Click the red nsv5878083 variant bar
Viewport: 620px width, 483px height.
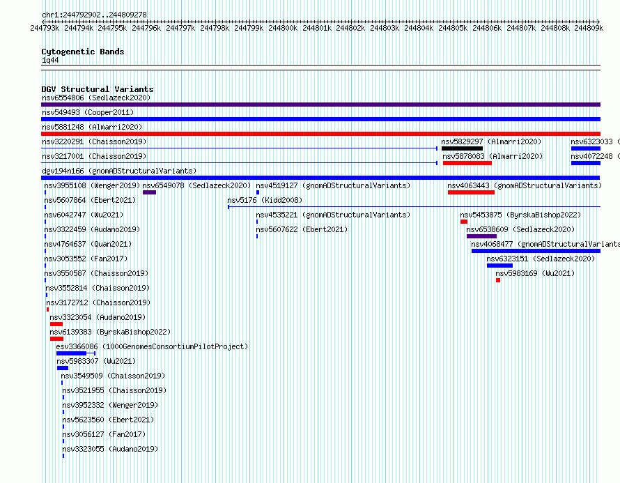coord(467,163)
